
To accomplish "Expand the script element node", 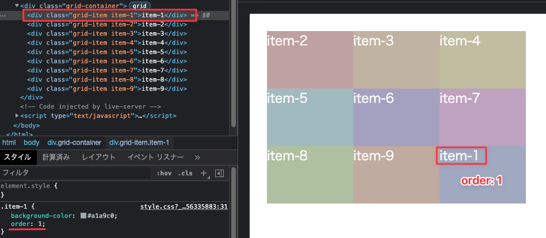I will (x=17, y=116).
